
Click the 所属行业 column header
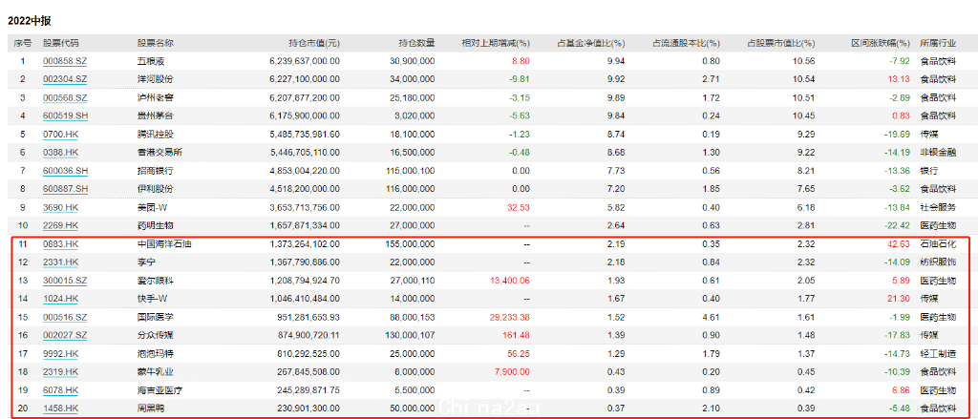click(x=938, y=43)
